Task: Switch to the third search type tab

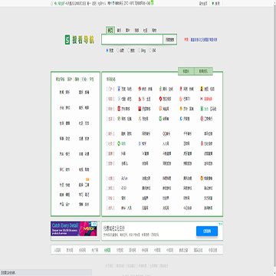Action: 128,31
